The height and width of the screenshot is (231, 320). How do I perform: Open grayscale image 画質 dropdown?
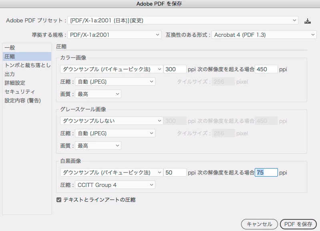98,146
